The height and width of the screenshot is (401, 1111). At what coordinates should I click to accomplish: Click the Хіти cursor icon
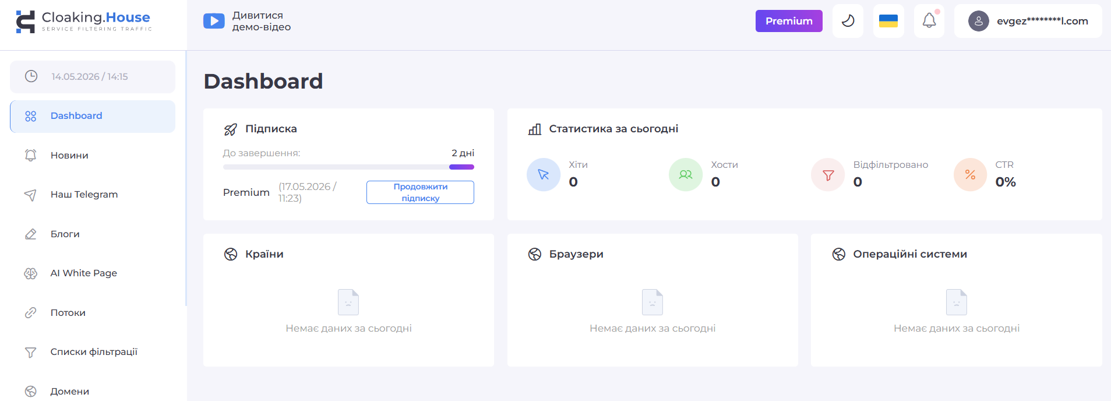point(544,174)
